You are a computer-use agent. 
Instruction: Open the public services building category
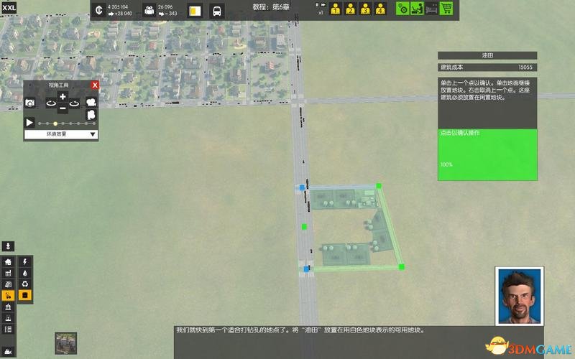tap(8, 307)
